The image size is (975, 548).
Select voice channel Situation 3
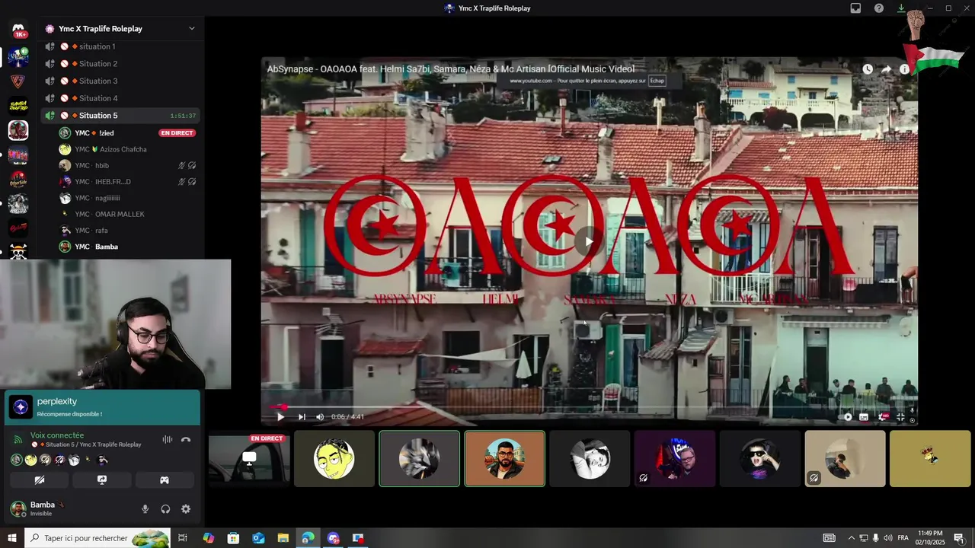pos(122,81)
